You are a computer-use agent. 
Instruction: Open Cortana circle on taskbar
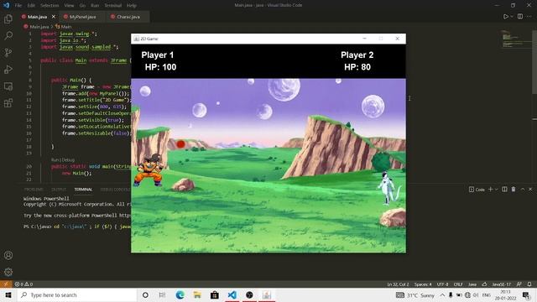tap(145, 294)
